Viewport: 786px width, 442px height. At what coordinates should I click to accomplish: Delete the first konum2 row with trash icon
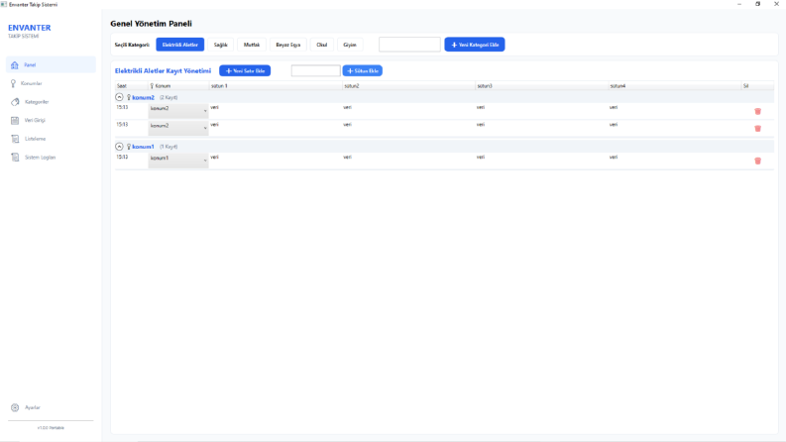pyautogui.click(x=757, y=111)
